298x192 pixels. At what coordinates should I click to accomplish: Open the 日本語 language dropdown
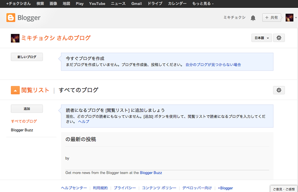[x=262, y=38]
